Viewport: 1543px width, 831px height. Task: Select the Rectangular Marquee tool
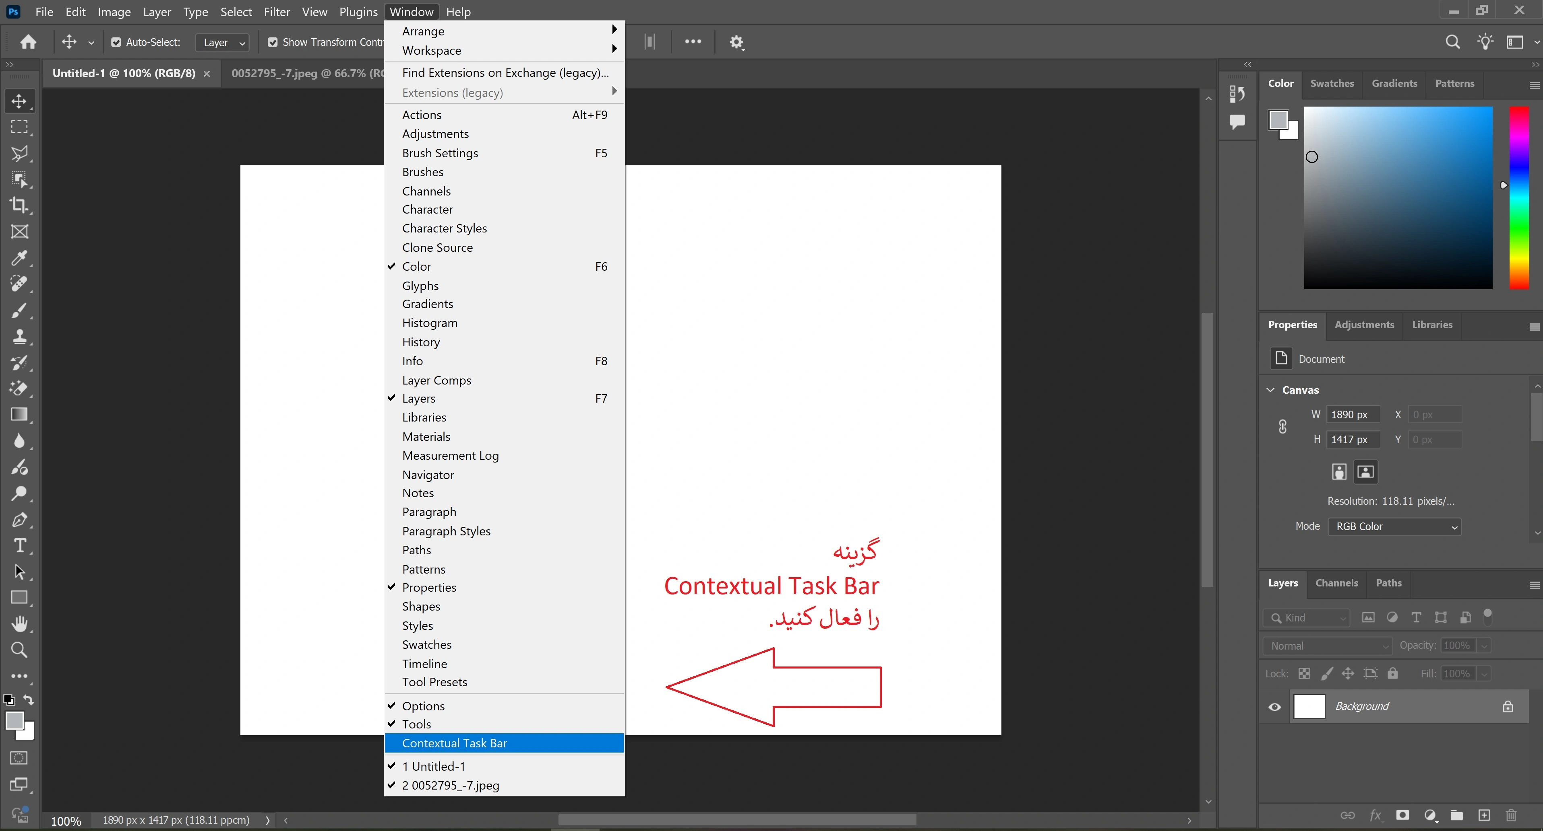[x=19, y=127]
